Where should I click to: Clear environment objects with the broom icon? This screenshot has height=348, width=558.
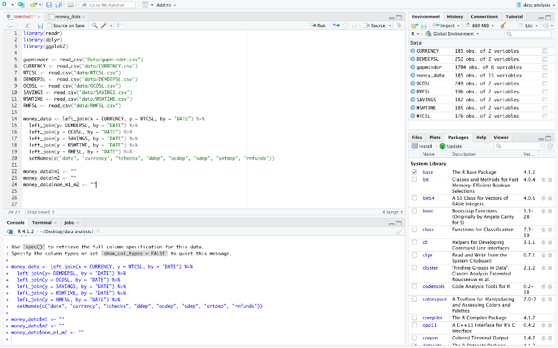(x=502, y=26)
